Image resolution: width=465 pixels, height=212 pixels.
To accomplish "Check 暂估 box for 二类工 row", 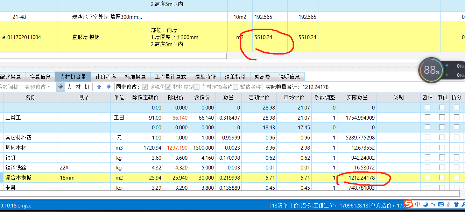I will [428, 118].
